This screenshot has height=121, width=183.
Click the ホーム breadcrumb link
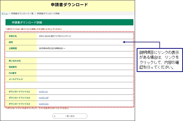(4, 13)
